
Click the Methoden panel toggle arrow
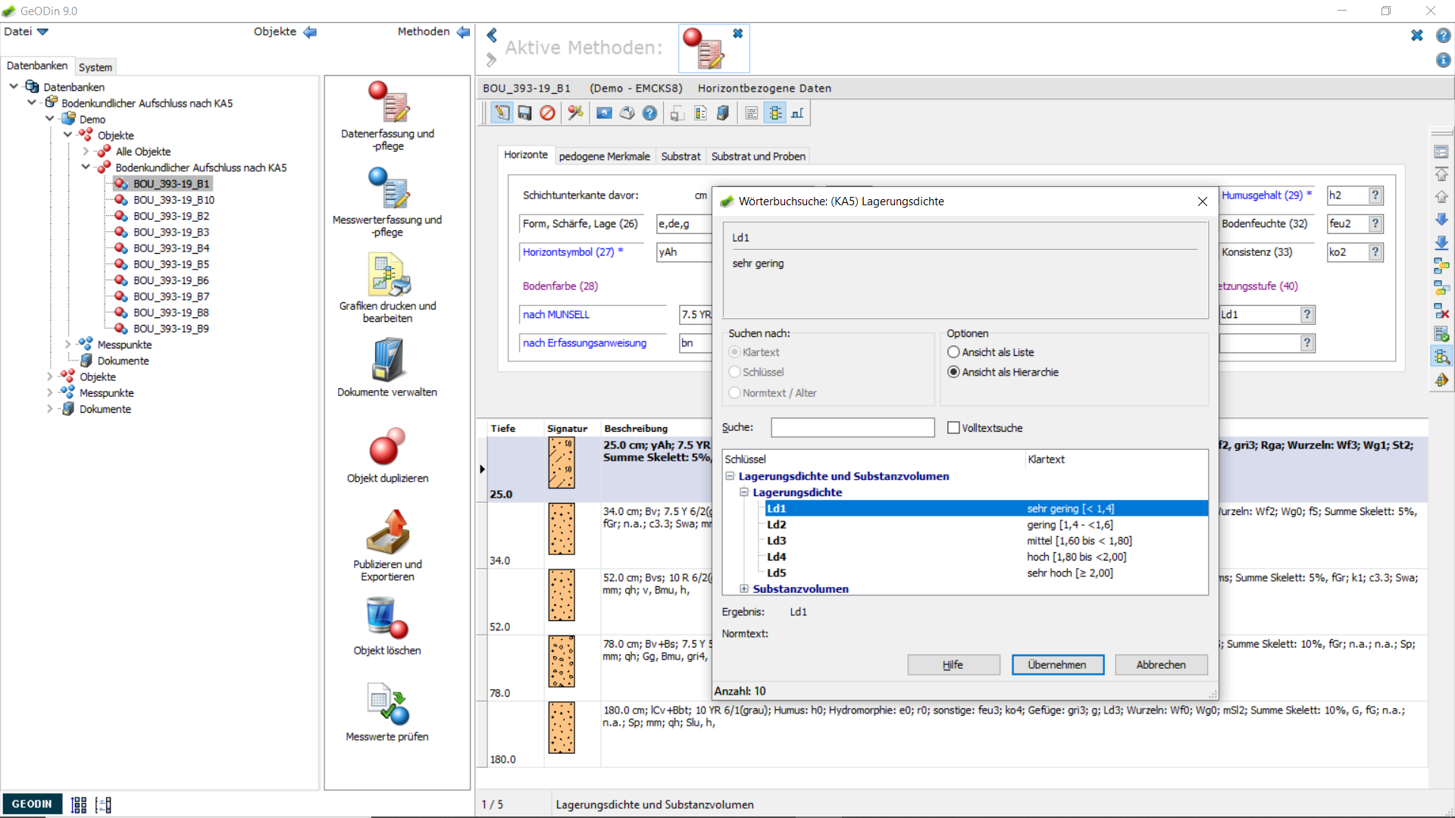click(x=463, y=32)
